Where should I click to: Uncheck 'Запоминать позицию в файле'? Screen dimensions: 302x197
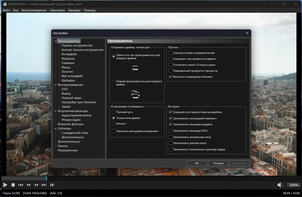[170, 125]
